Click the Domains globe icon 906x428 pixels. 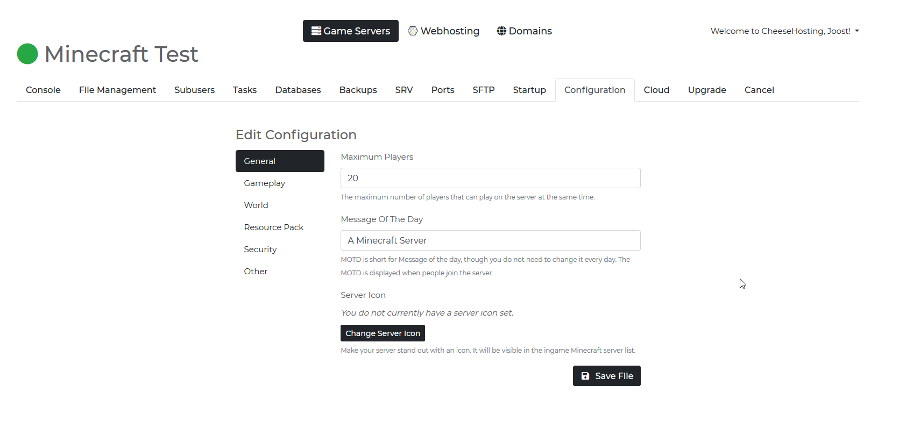[501, 31]
